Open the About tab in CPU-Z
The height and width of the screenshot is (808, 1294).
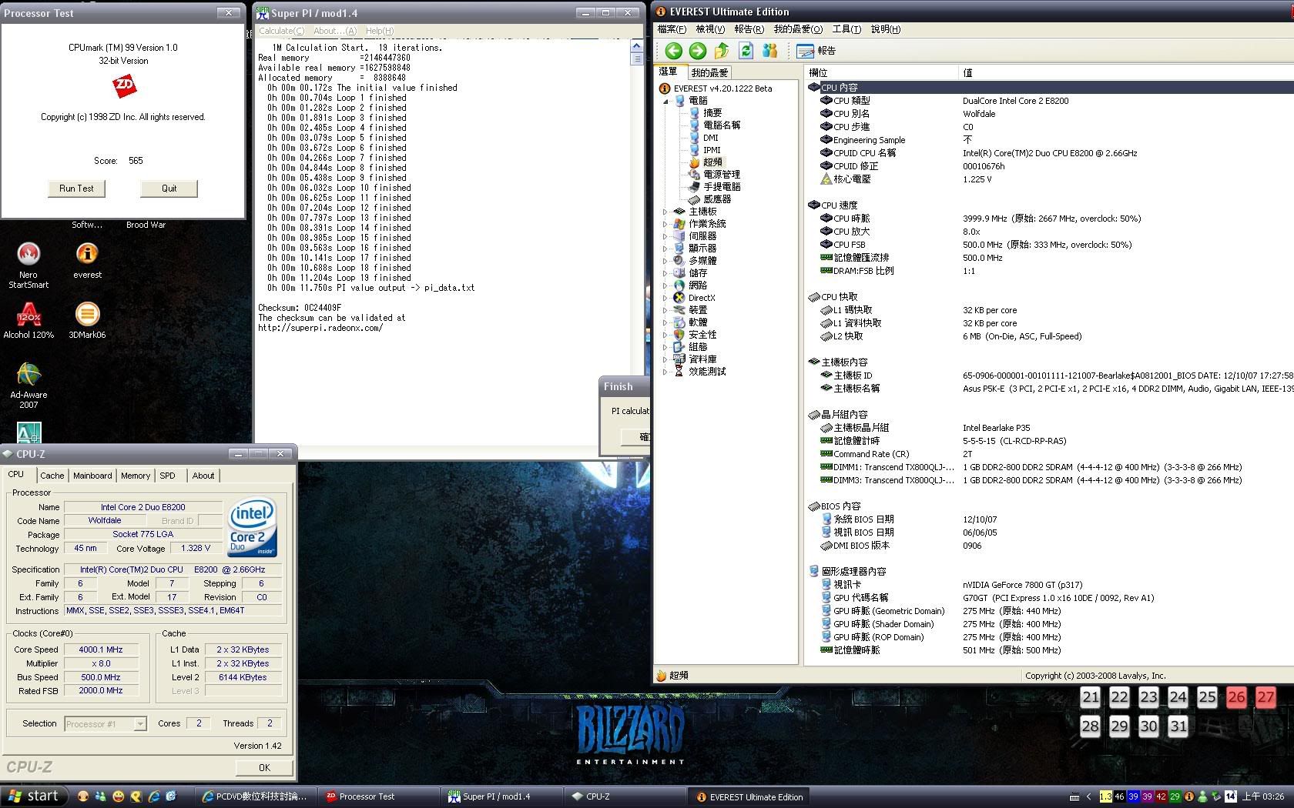pyautogui.click(x=203, y=476)
